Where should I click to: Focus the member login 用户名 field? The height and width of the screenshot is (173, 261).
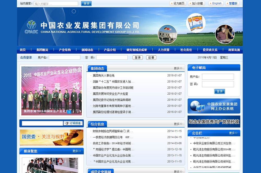(x=64, y=57)
